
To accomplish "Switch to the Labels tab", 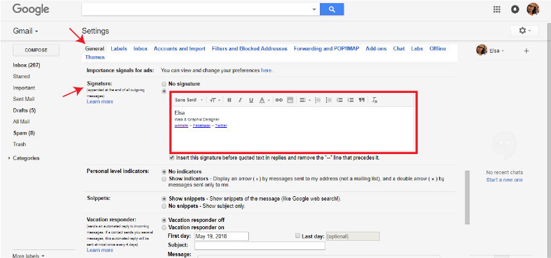I will pos(119,49).
